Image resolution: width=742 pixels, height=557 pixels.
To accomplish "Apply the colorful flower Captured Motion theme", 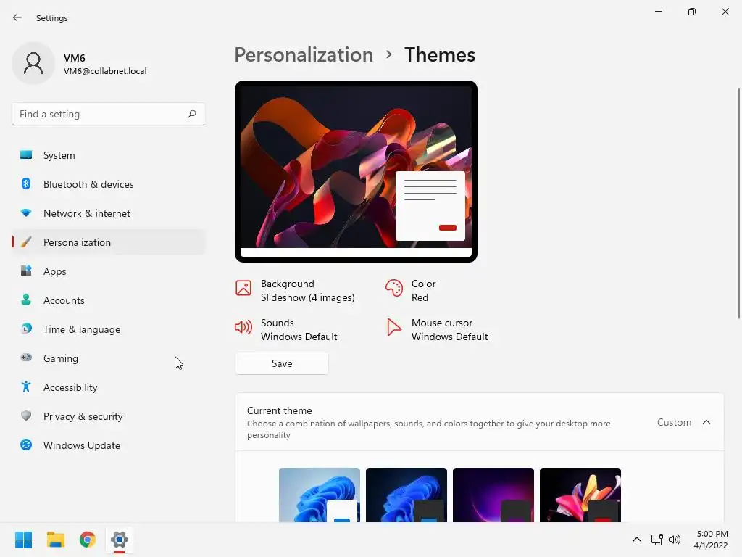I will tap(580, 495).
